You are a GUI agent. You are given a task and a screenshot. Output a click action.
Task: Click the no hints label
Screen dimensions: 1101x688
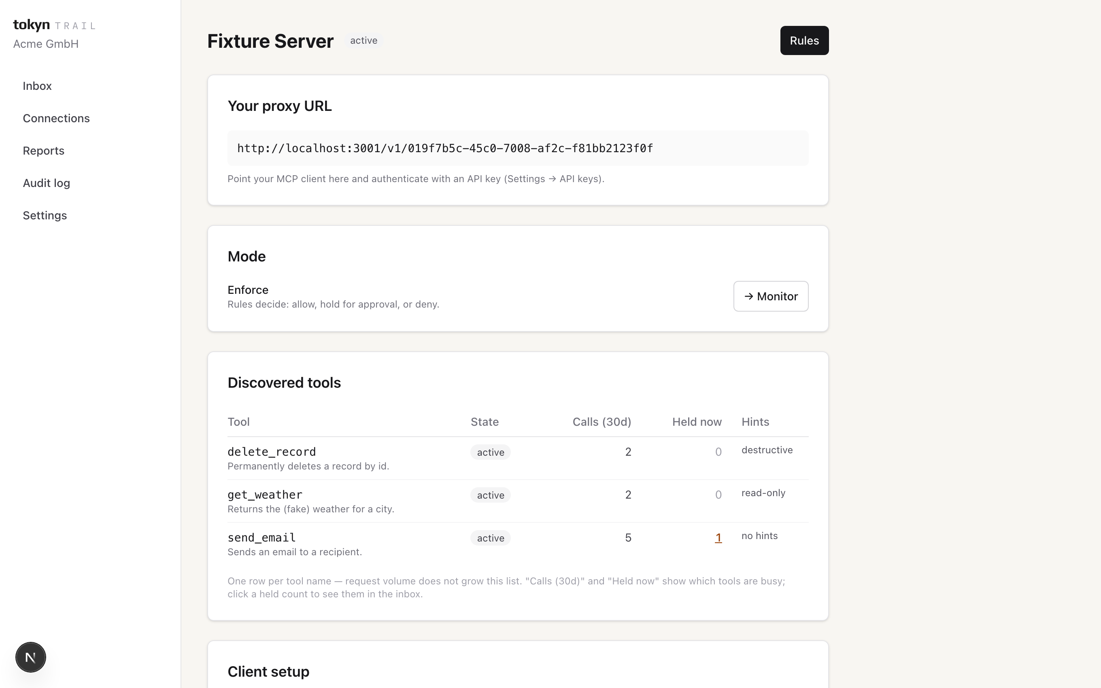pos(760,535)
